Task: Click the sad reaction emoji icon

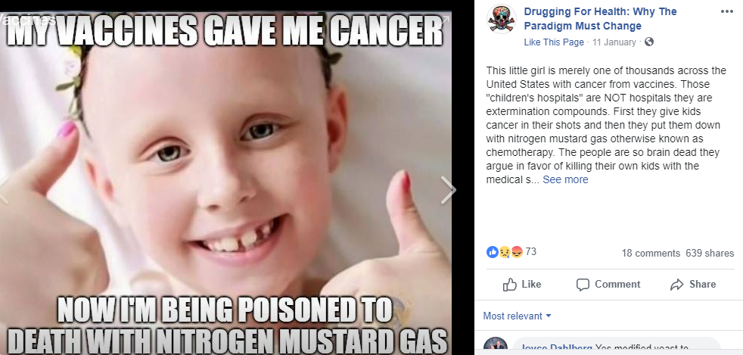Action: [x=505, y=252]
